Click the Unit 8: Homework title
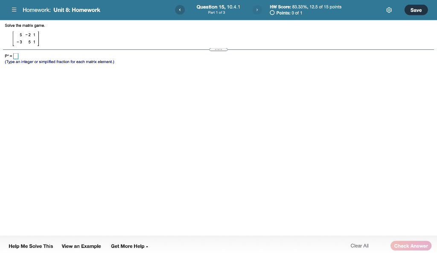Viewport: 437px width, 256px height. coord(77,10)
